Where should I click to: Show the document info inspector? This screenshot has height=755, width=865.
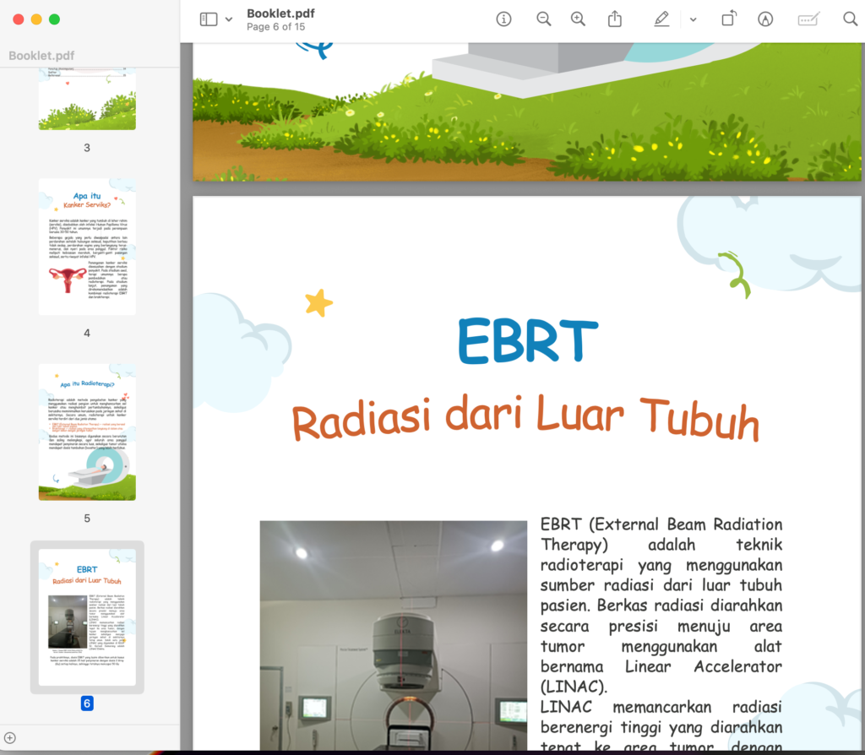click(x=503, y=19)
